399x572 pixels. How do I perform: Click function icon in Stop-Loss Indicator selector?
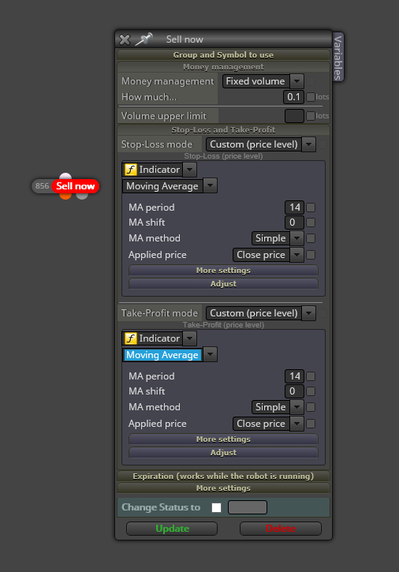131,170
